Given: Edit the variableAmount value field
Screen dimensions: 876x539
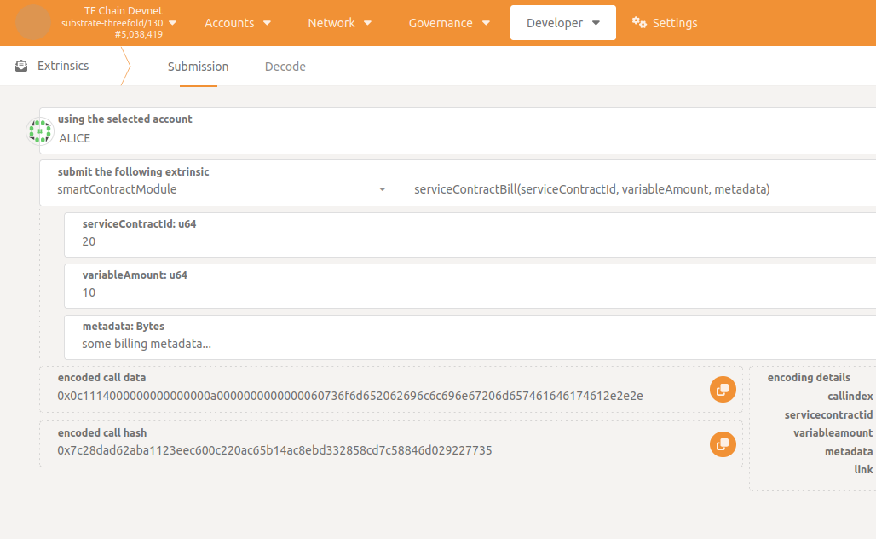Looking at the screenshot, I should [469, 293].
